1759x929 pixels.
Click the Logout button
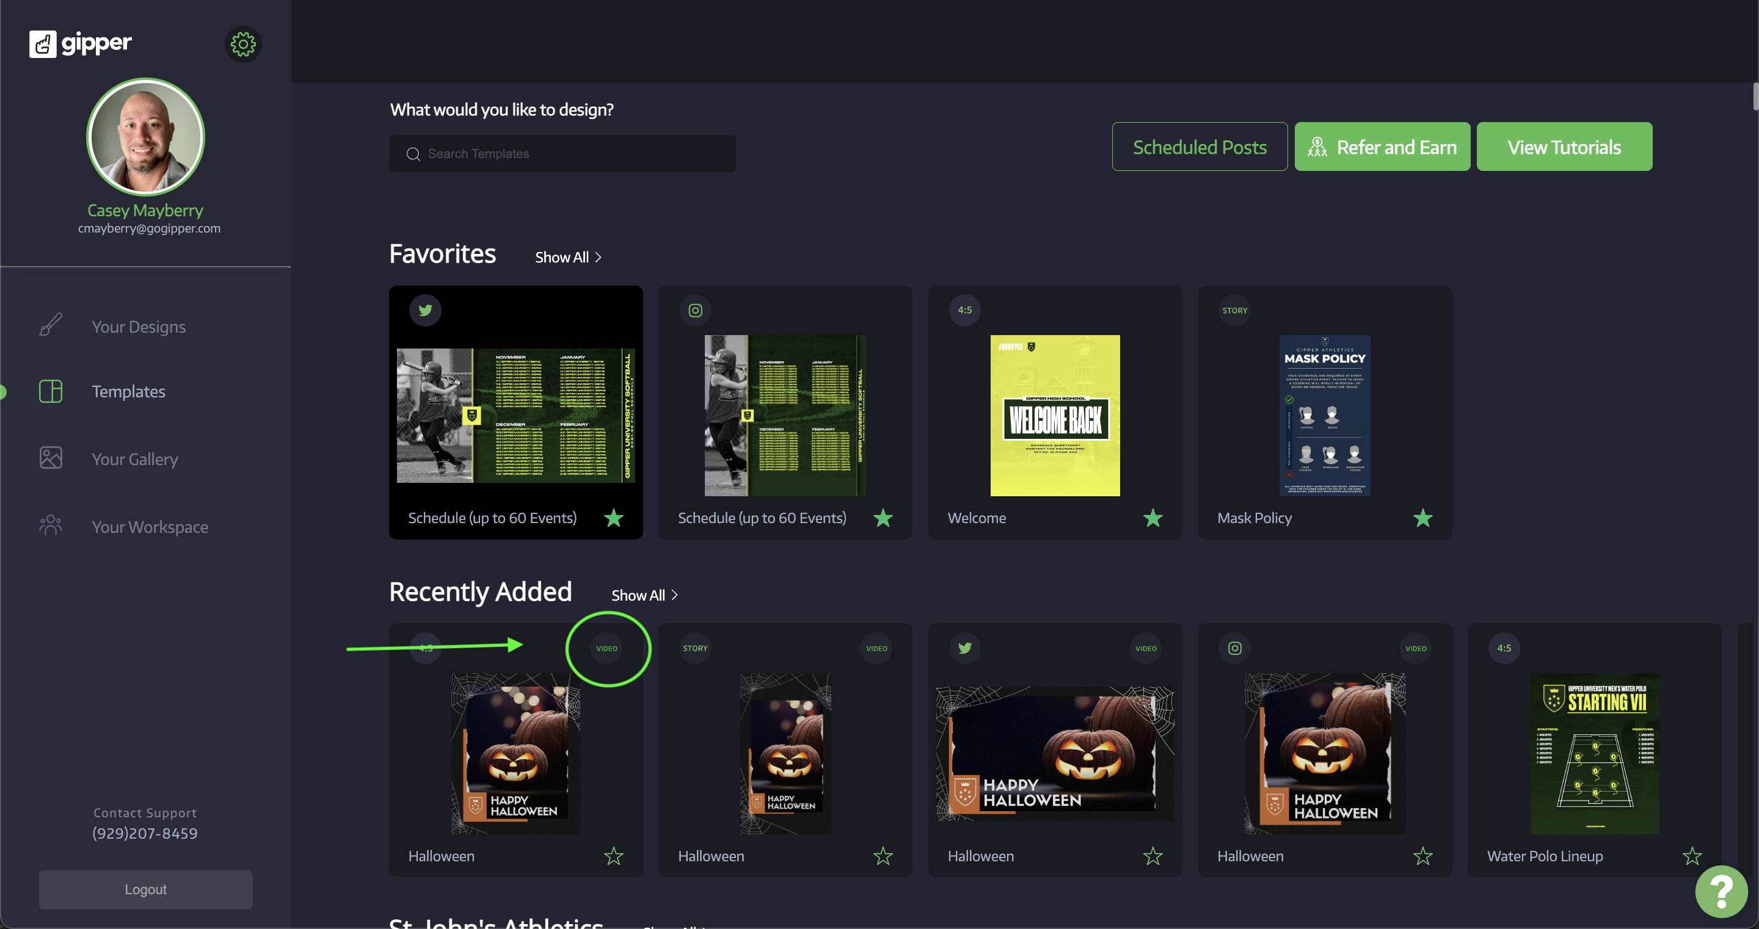click(x=145, y=889)
